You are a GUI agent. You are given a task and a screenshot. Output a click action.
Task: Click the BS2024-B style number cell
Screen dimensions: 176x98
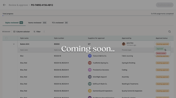(58, 56)
